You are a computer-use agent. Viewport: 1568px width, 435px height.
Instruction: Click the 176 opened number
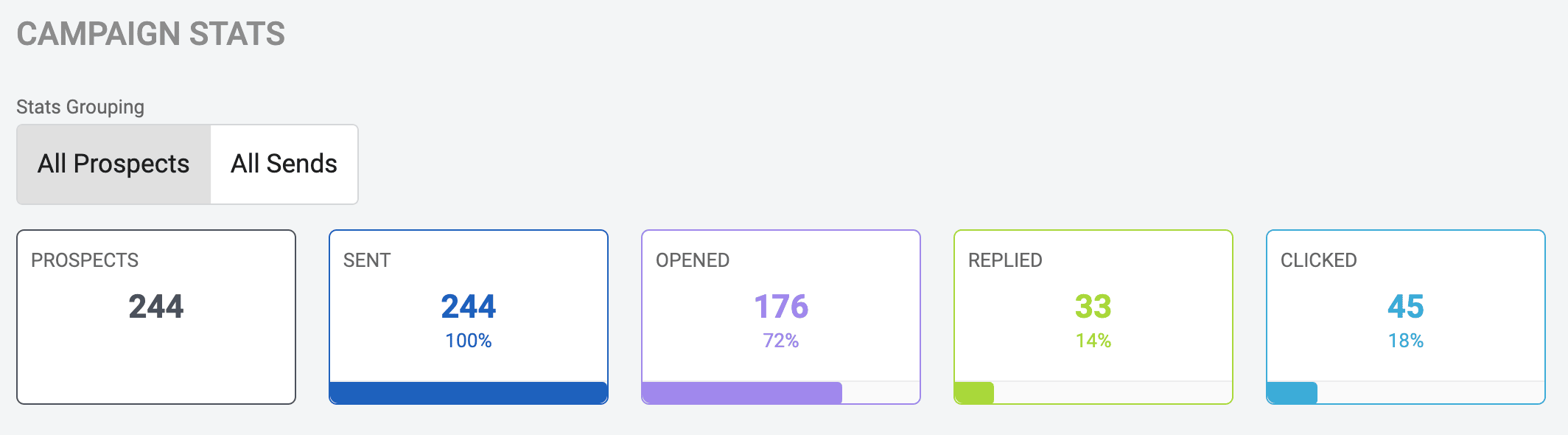coord(781,307)
